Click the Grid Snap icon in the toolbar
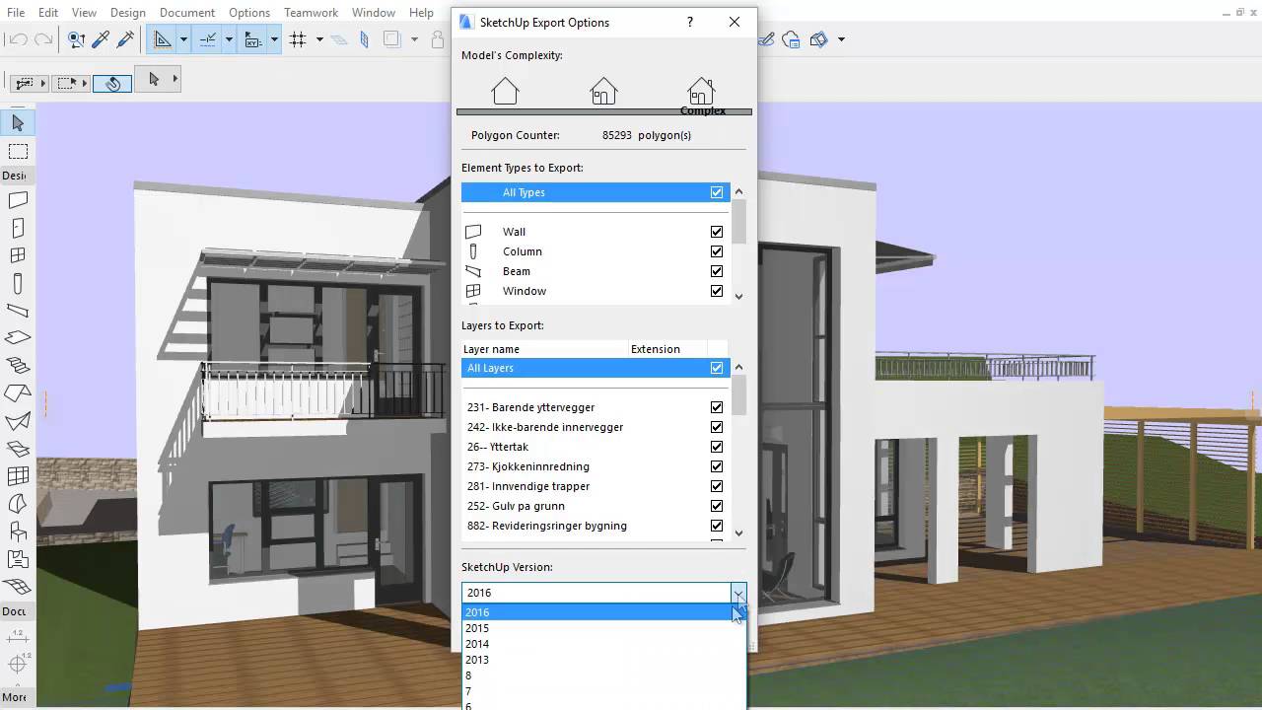Screen dimensions: 1262x710 [298, 39]
